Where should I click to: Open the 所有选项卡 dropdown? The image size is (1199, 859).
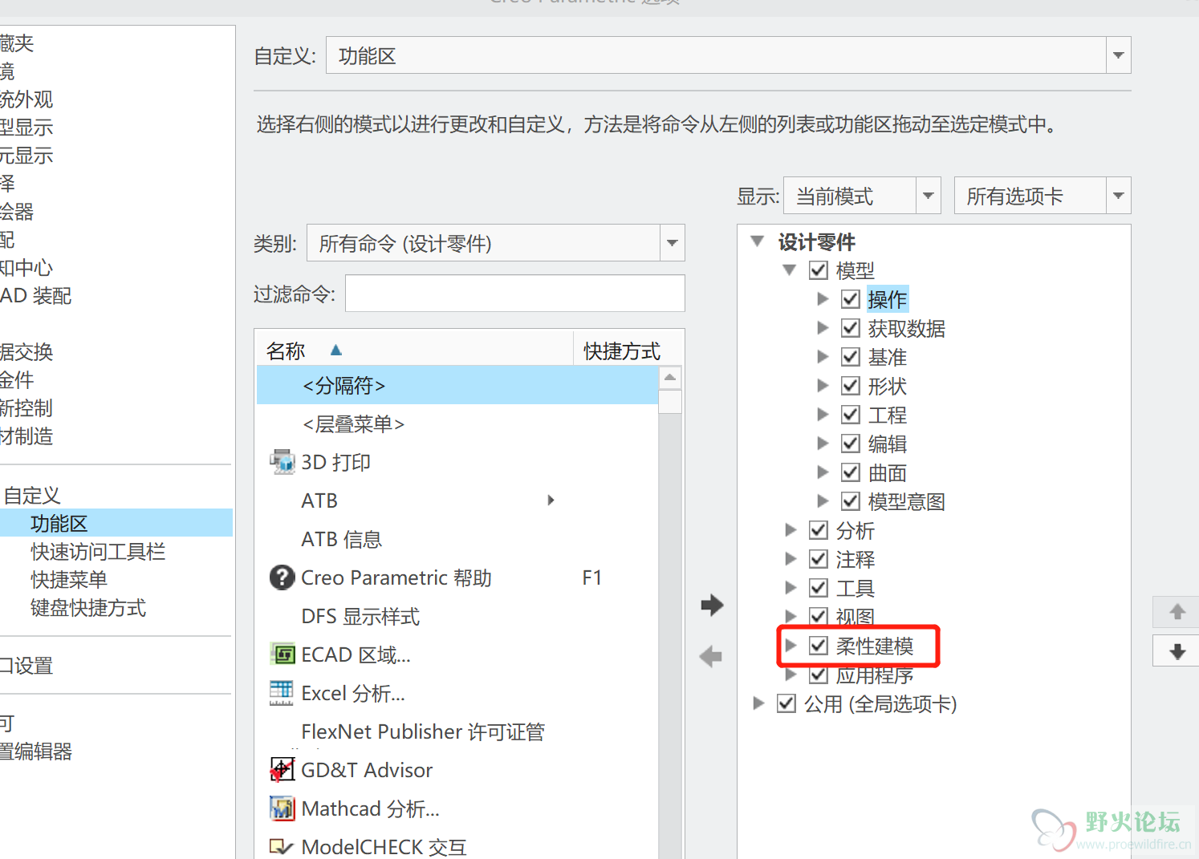[x=1118, y=196]
